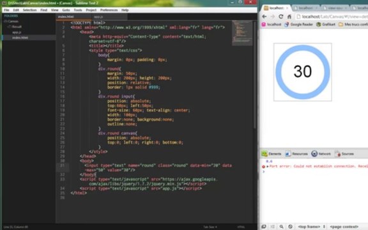
Task: Toggle the DevTools console drawer icon
Action: (x=272, y=226)
